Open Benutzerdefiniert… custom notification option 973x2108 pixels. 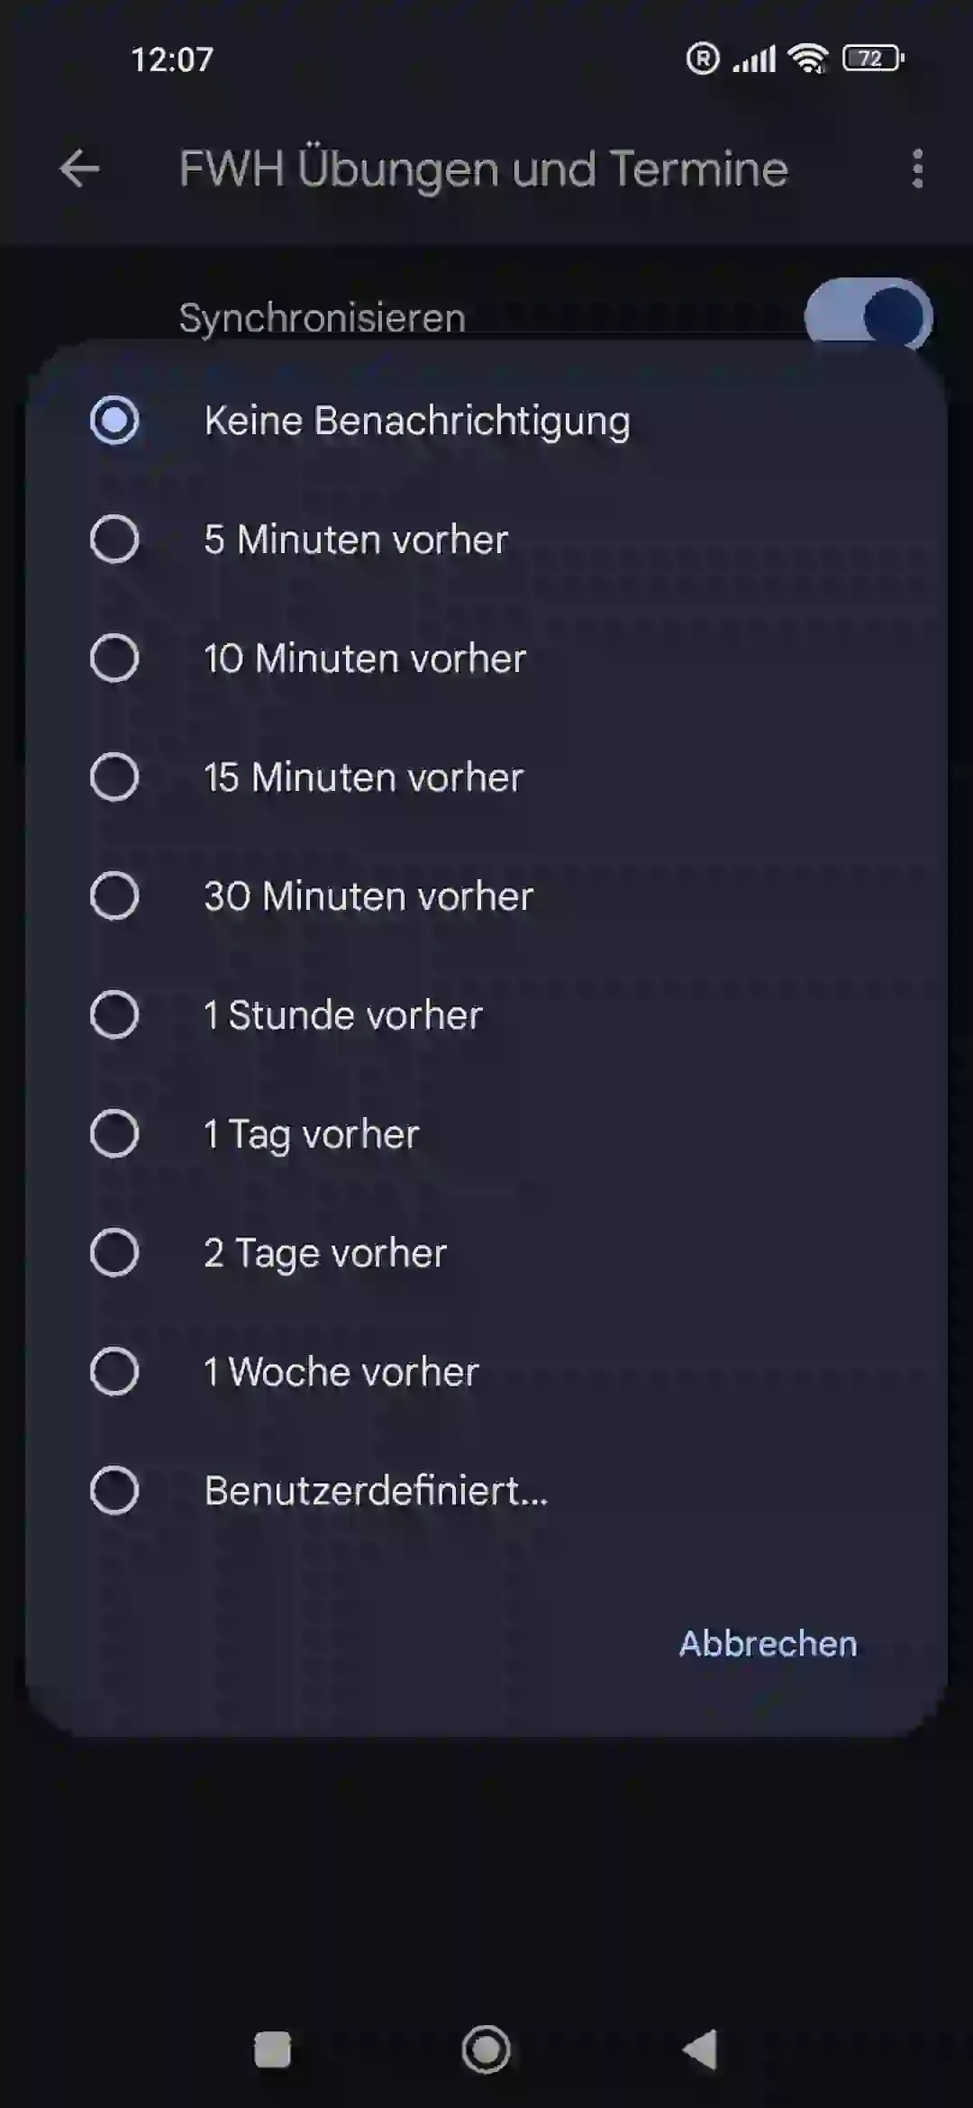tap(486, 1491)
